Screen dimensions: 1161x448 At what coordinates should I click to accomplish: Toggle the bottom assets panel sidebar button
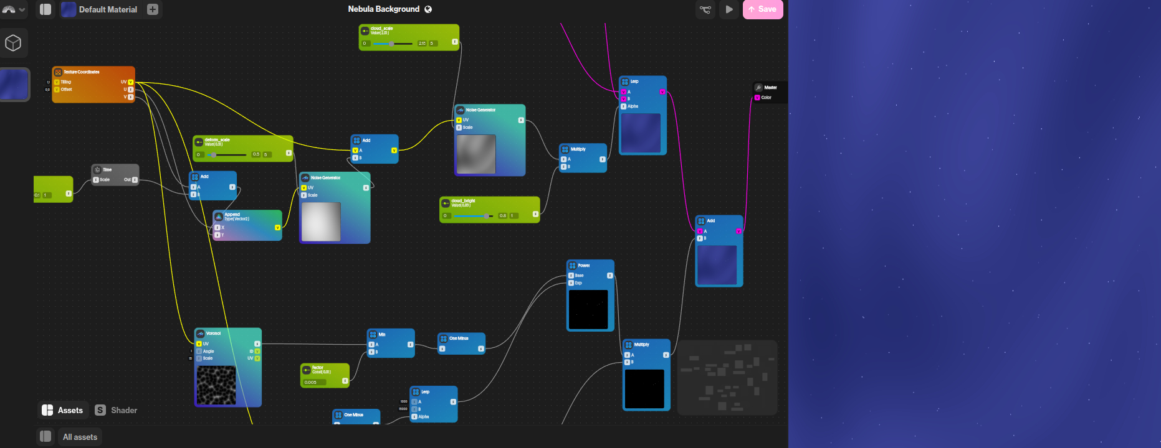pyautogui.click(x=45, y=437)
